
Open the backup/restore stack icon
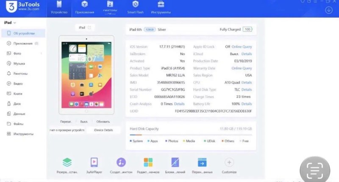(x=67, y=163)
